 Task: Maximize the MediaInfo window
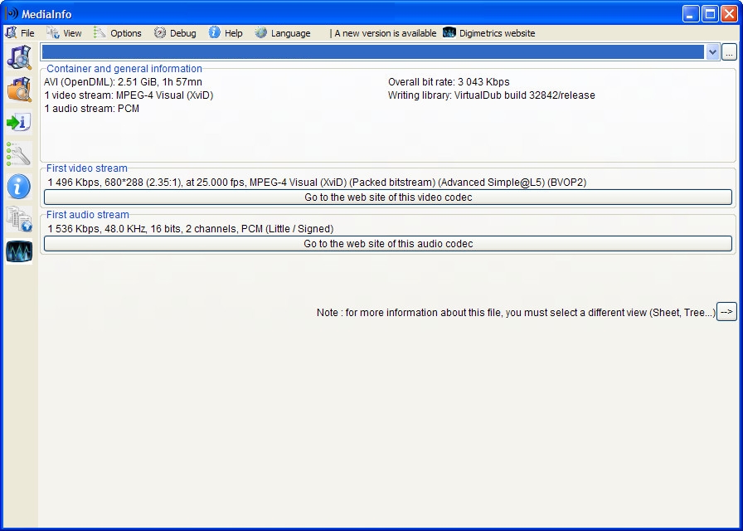coord(710,14)
